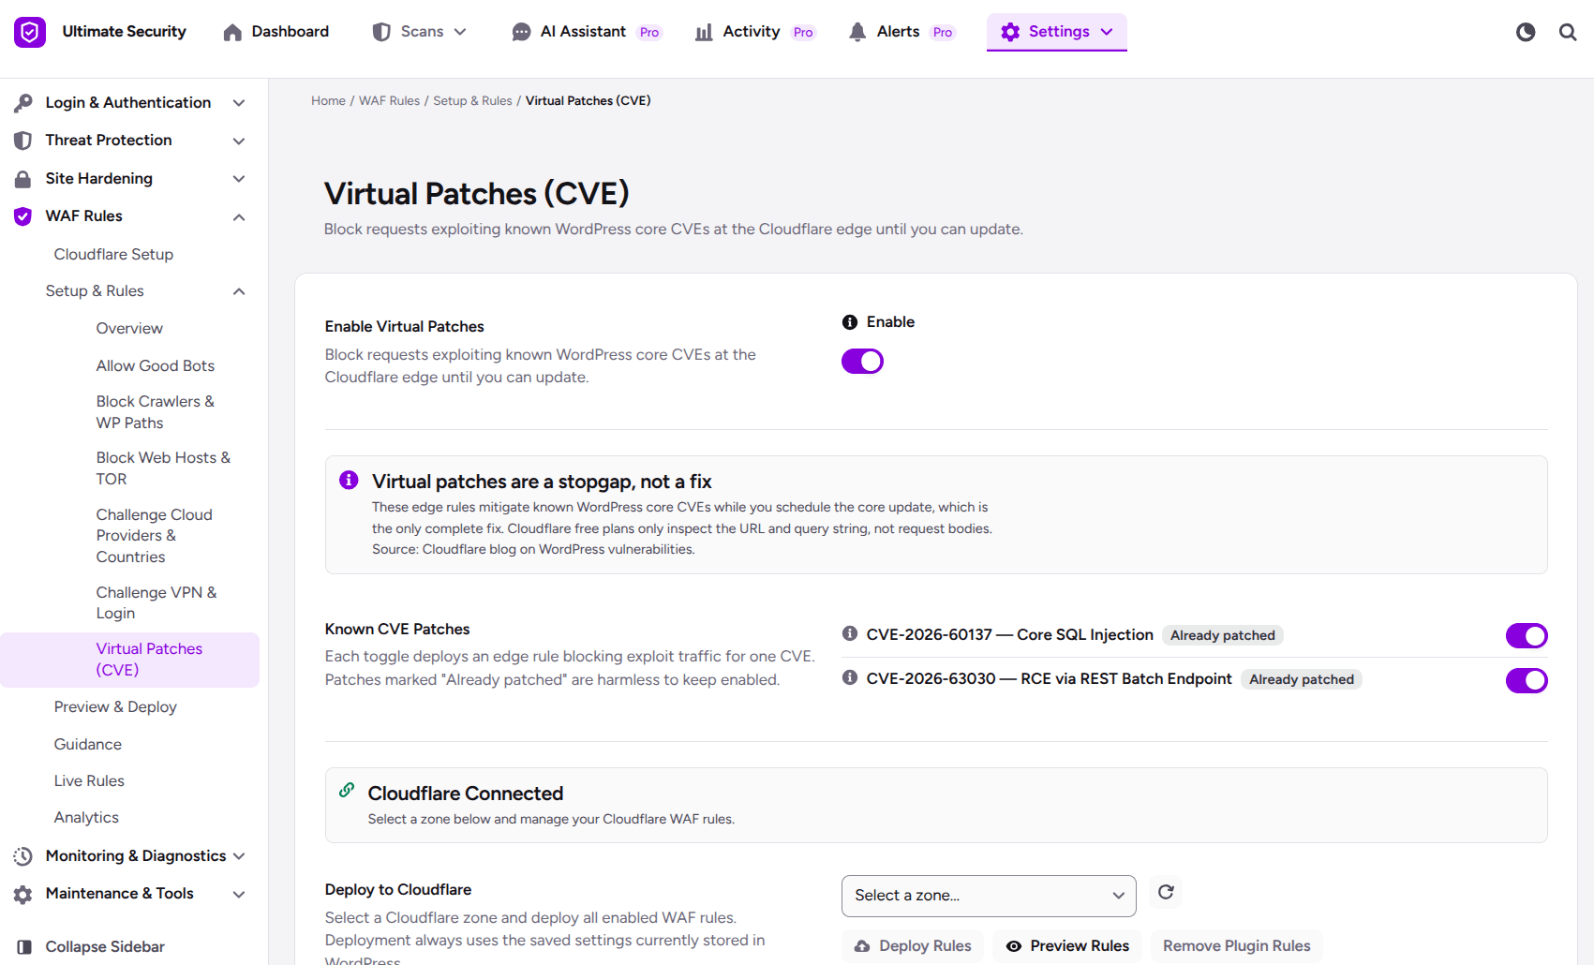Image resolution: width=1594 pixels, height=965 pixels.
Task: Refresh the Cloudflare zone list
Action: (x=1166, y=892)
